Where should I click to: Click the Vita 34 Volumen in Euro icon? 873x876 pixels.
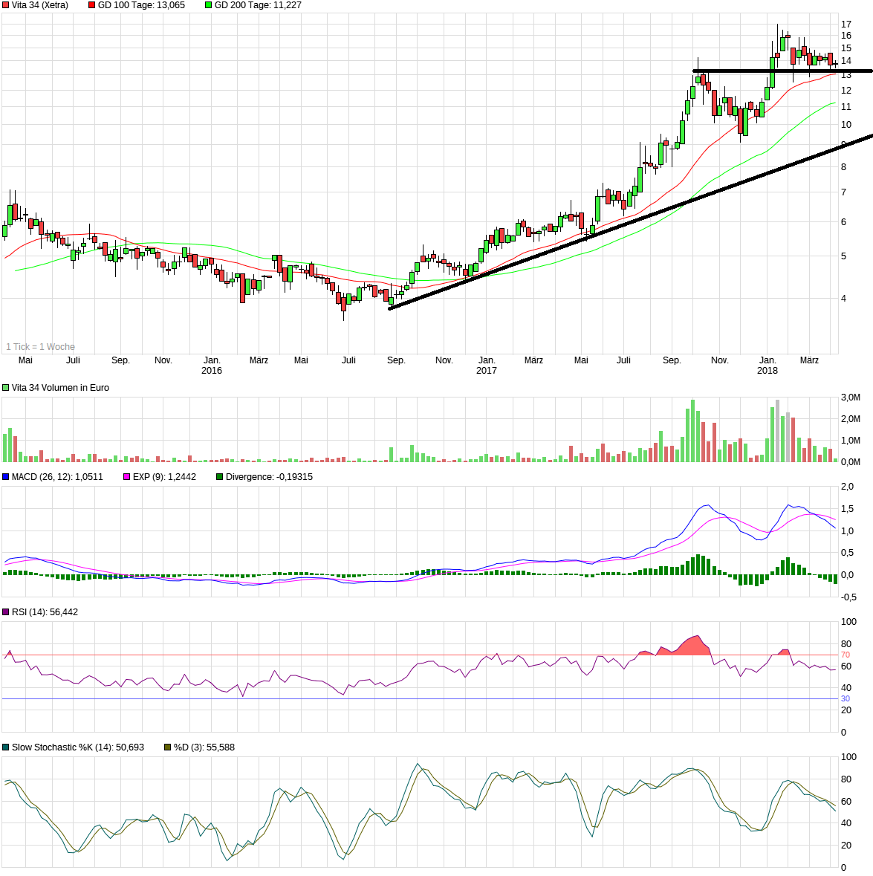pos(5,387)
